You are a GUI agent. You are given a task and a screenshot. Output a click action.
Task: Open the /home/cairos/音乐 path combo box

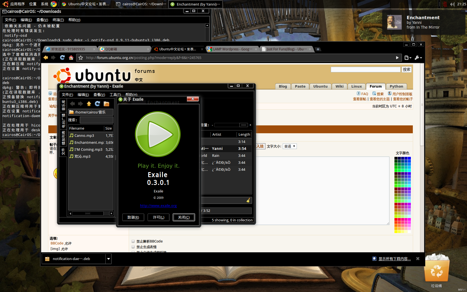[x=91, y=112]
